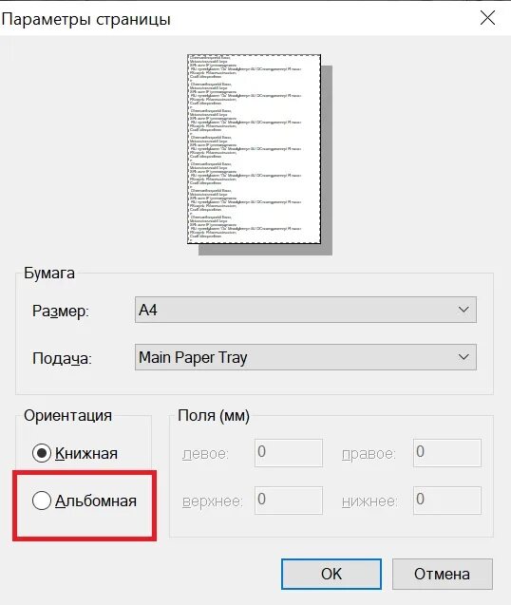Click the левое margin field
The height and width of the screenshot is (605, 511).
[289, 453]
